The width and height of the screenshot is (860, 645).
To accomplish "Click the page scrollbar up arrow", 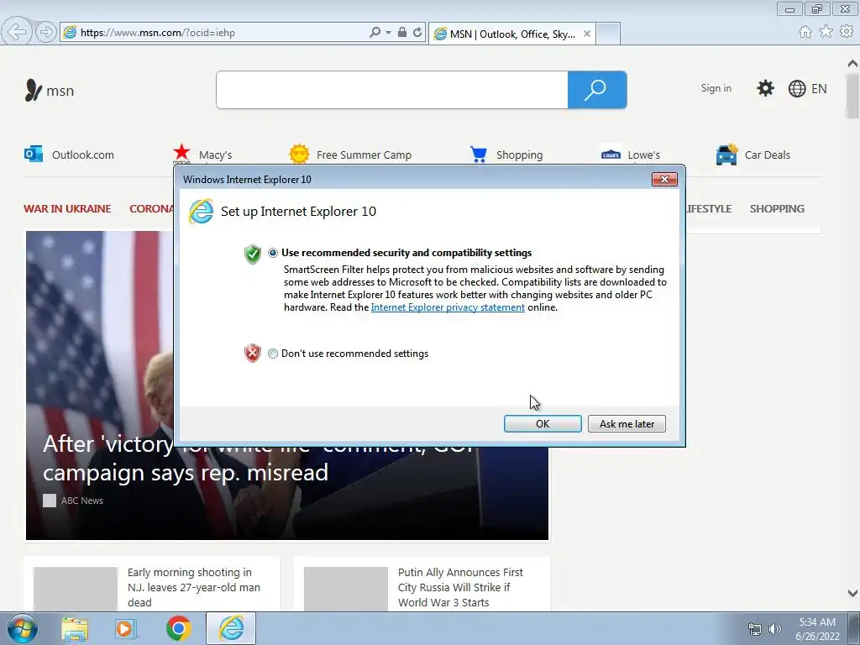I will [852, 63].
